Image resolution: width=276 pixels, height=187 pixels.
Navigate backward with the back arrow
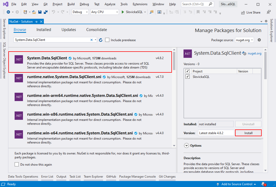[x=8, y=12]
